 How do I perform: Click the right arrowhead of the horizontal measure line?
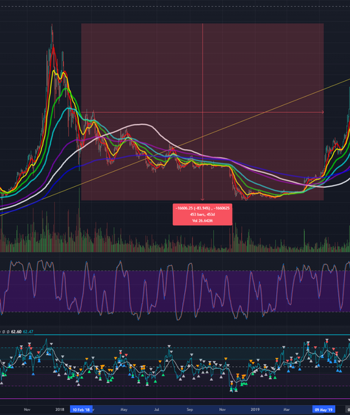pos(323,112)
